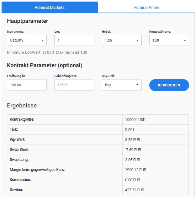Click the Hauptparameter heading

pos(28,21)
